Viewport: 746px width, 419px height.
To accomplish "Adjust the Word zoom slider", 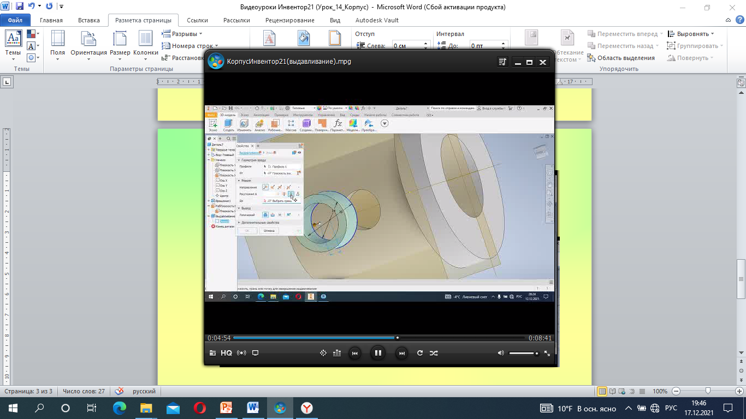I will tap(708, 391).
